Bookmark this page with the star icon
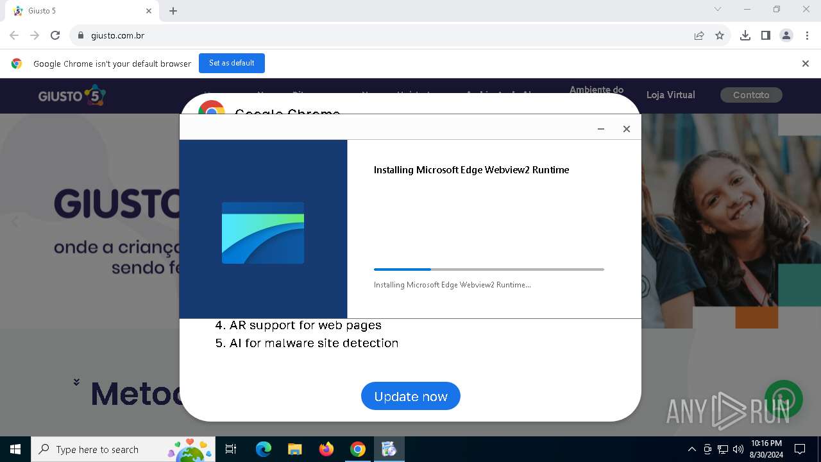 point(720,35)
